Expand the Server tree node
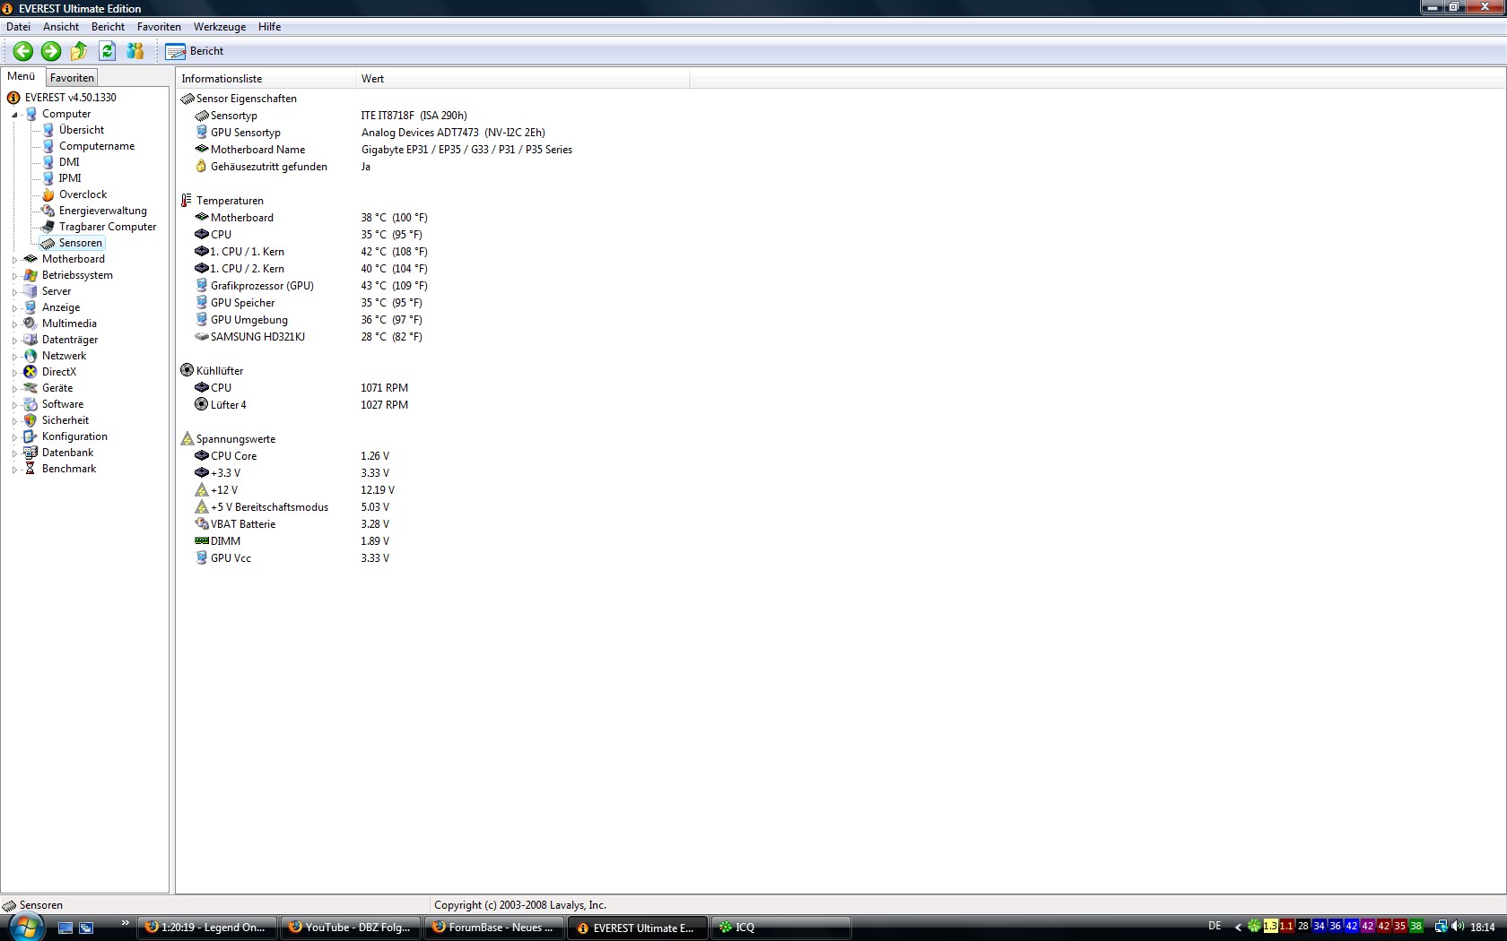 (x=14, y=292)
